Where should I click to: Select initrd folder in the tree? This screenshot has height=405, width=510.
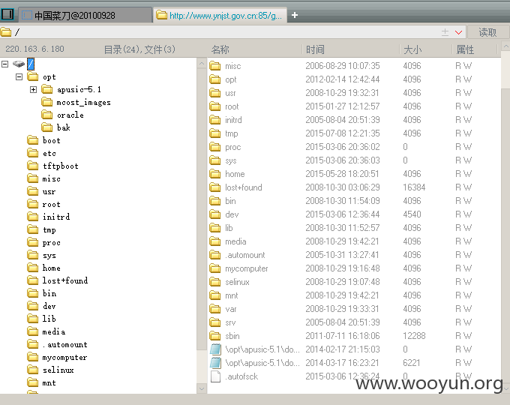pyautogui.click(x=48, y=217)
